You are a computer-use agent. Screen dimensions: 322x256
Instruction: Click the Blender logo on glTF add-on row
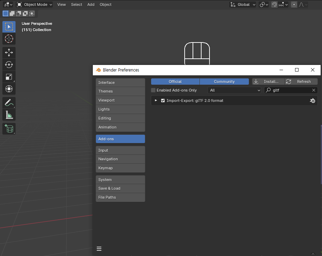click(x=312, y=101)
